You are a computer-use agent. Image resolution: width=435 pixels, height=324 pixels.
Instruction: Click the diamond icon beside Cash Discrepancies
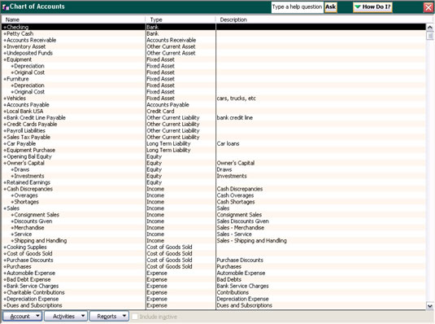(5, 189)
